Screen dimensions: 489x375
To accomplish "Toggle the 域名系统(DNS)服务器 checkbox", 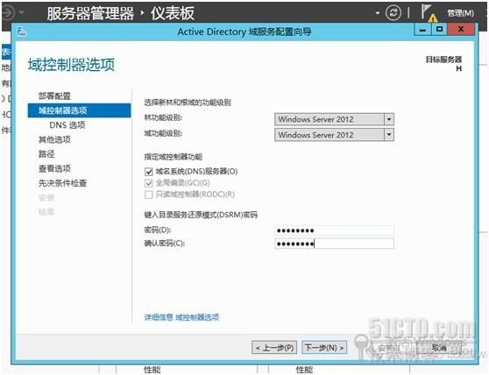I will tap(149, 172).
